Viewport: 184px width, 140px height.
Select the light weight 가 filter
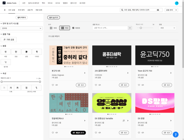click(4, 88)
